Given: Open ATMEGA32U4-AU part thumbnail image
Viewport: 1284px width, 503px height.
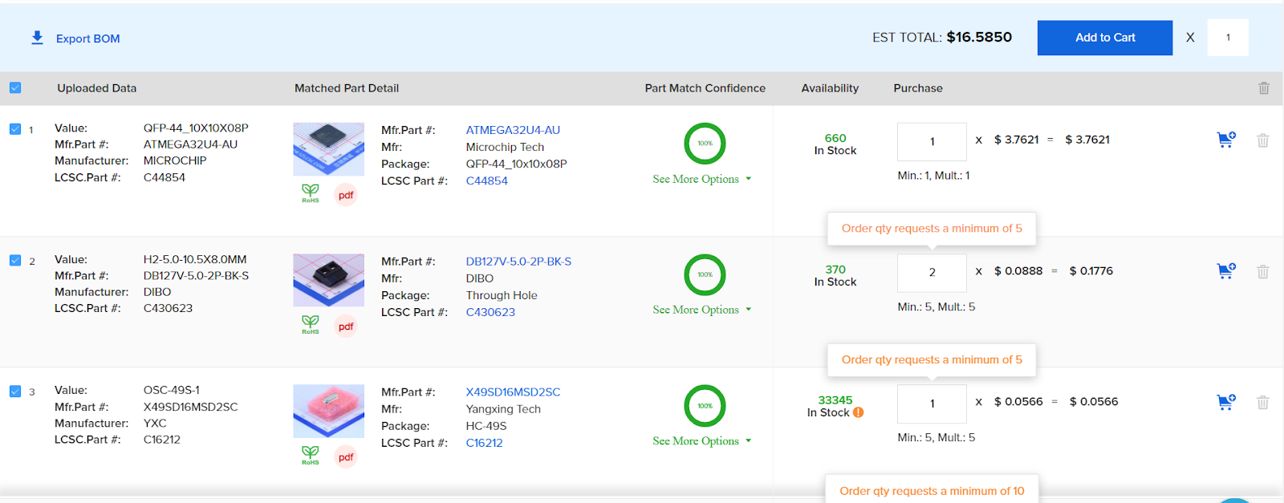Looking at the screenshot, I should [x=328, y=149].
